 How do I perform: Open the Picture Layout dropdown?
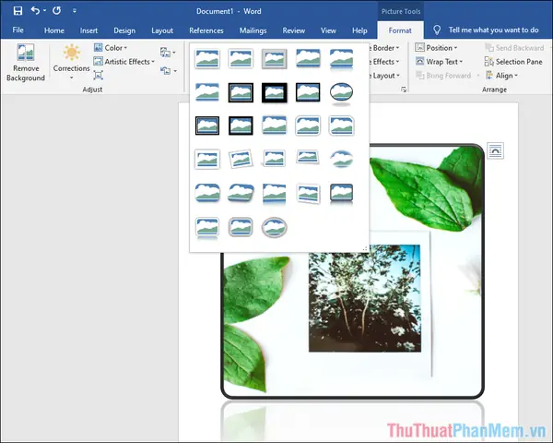pos(384,76)
